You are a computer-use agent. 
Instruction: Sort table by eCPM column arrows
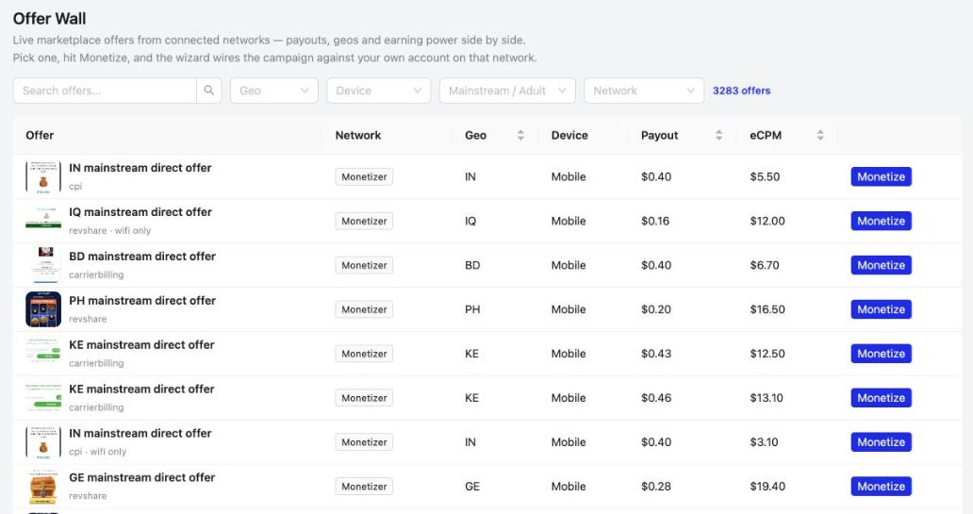pyautogui.click(x=820, y=135)
